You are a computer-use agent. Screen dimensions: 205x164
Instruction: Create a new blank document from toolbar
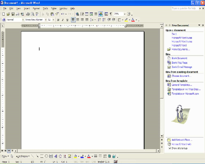click(x=3, y=14)
